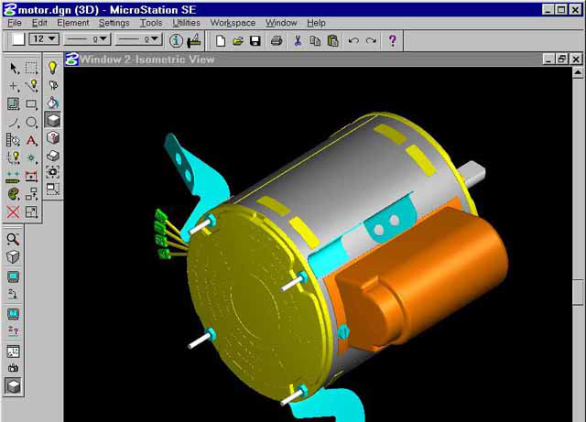Open the Window menu
This screenshot has width=586, height=422.
click(x=281, y=23)
